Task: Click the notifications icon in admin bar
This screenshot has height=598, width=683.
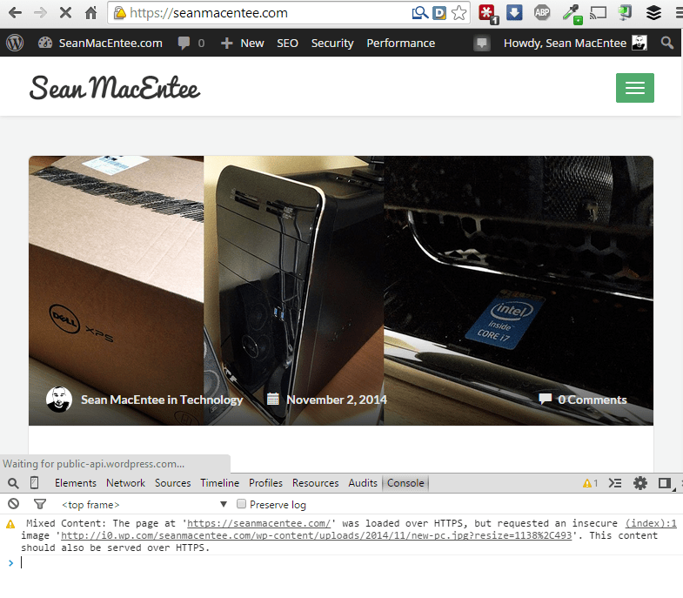Action: point(482,44)
